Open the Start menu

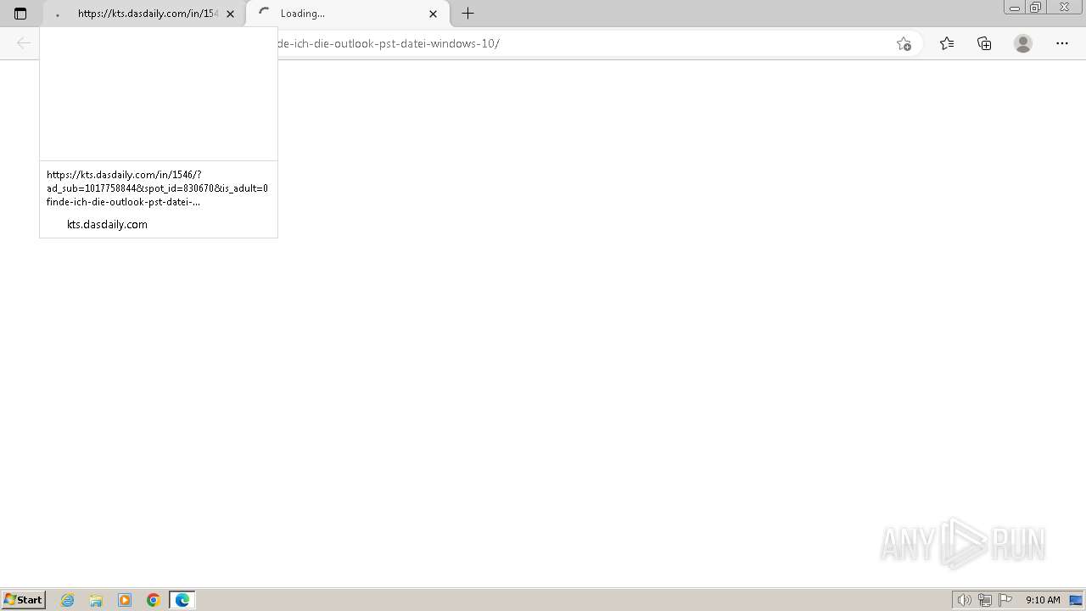pos(23,600)
